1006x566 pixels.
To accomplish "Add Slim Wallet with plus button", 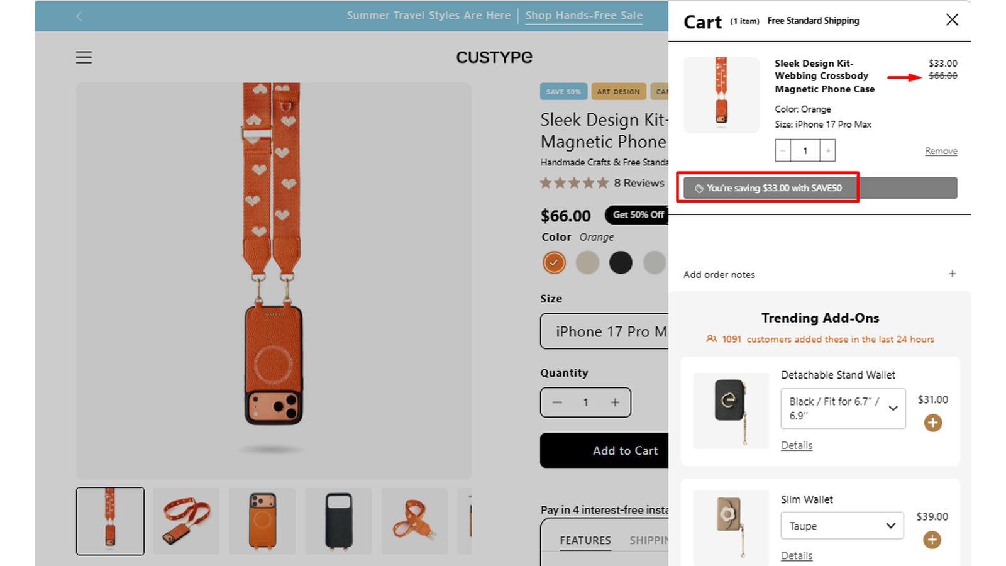I will (x=932, y=540).
